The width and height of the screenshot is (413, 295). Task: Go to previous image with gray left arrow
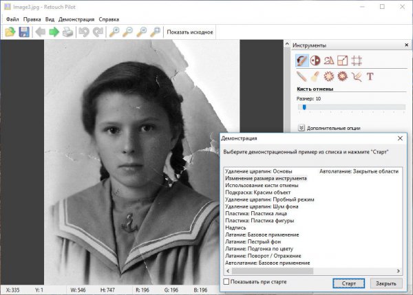coord(41,32)
